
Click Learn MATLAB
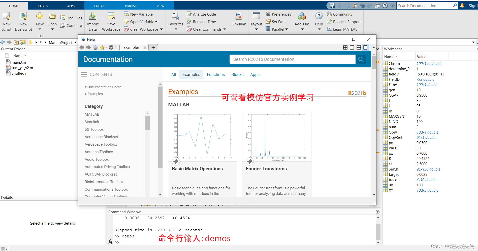[x=342, y=29]
